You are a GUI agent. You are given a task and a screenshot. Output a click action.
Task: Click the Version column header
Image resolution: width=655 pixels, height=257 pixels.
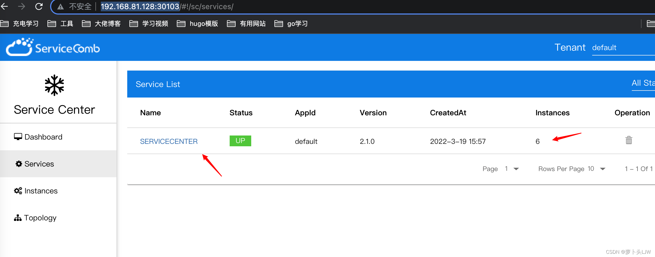click(x=373, y=113)
